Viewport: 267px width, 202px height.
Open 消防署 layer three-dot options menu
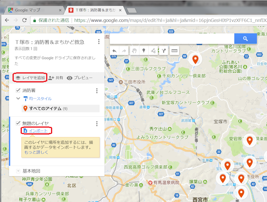[x=97, y=90]
